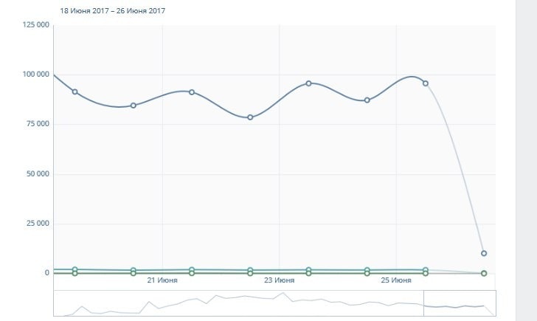Click the 21 Июня x-axis label
Image resolution: width=537 pixels, height=321 pixels.
[162, 281]
